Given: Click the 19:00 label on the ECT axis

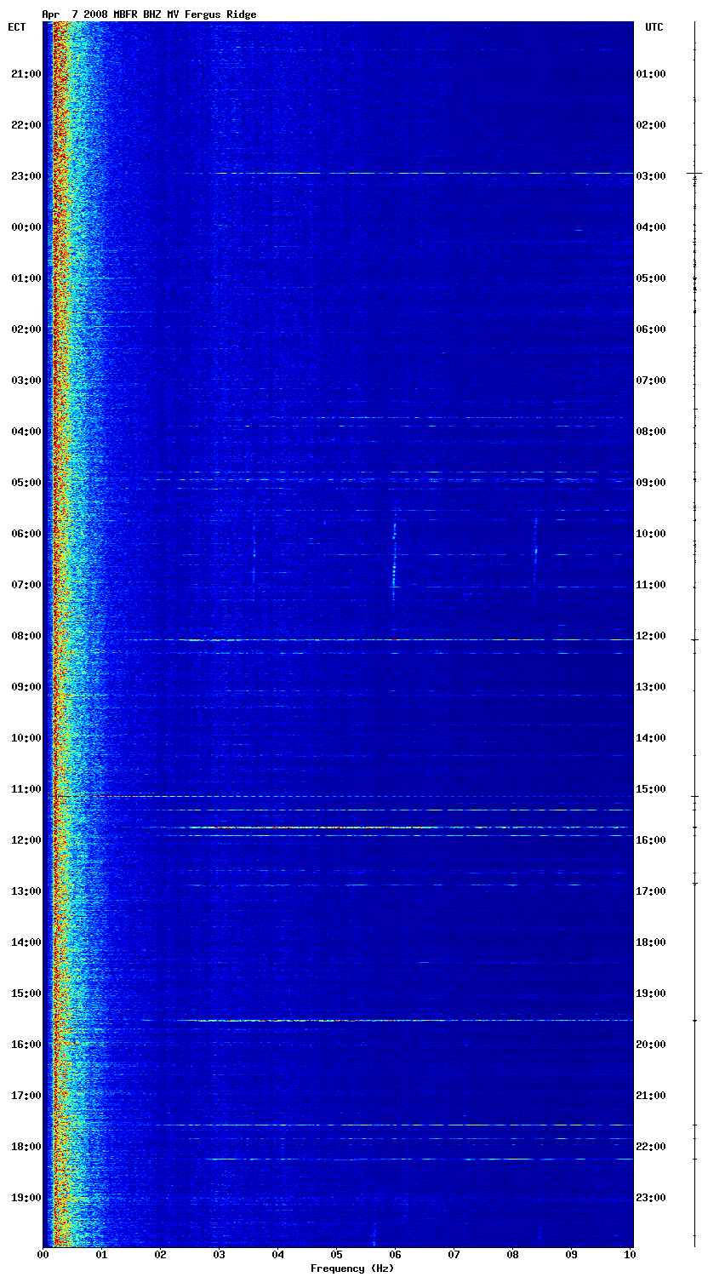Looking at the screenshot, I should pyautogui.click(x=26, y=1198).
